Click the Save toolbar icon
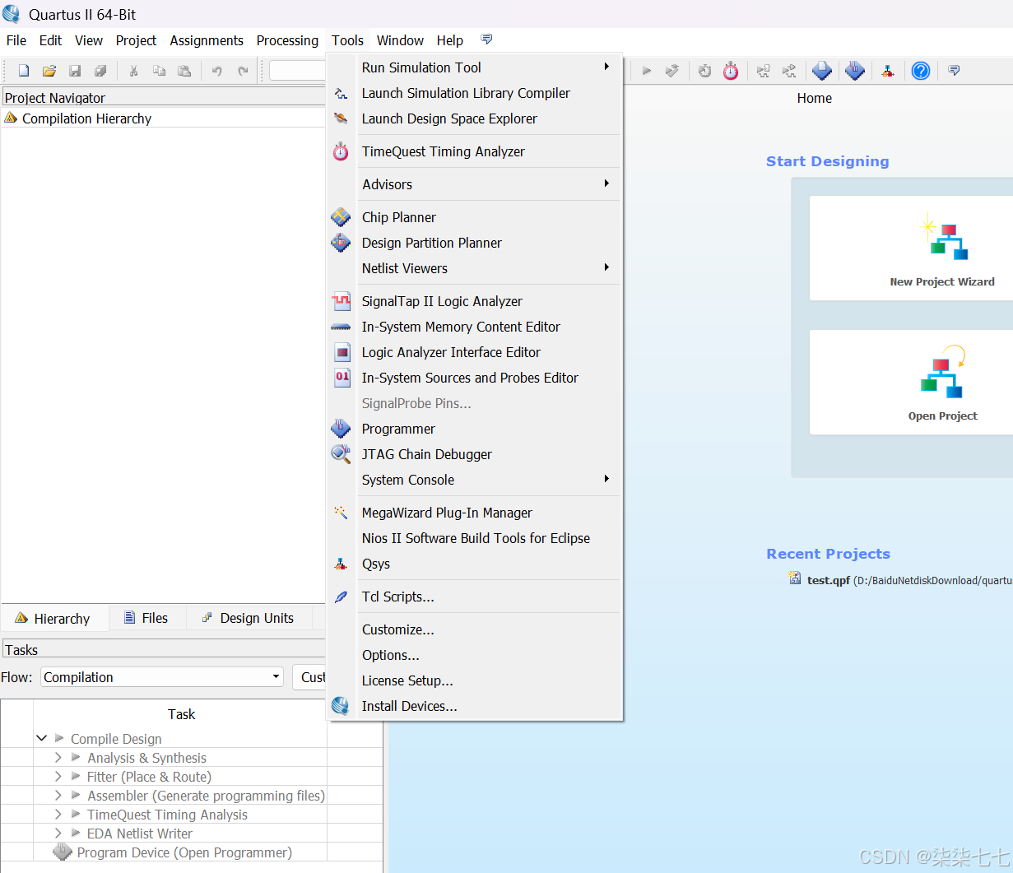This screenshot has height=873, width=1013. pos(75,71)
